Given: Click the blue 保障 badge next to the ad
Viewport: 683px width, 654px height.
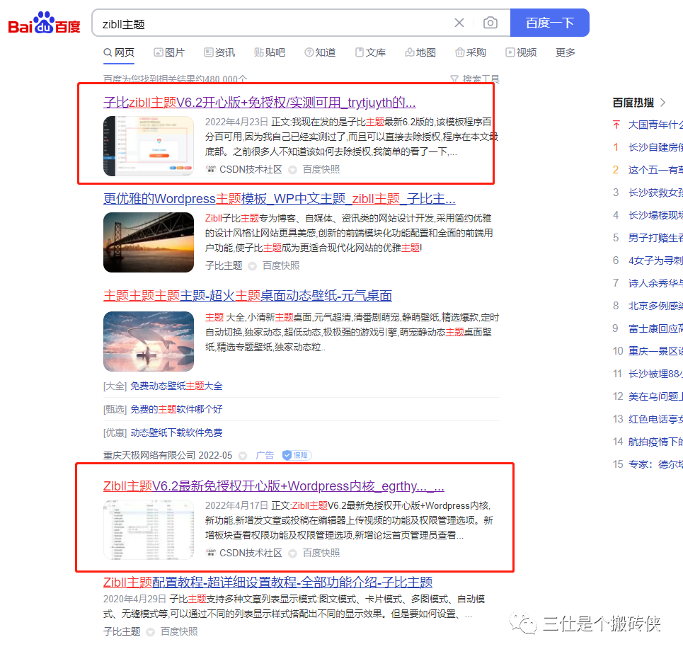Looking at the screenshot, I should coord(296,455).
